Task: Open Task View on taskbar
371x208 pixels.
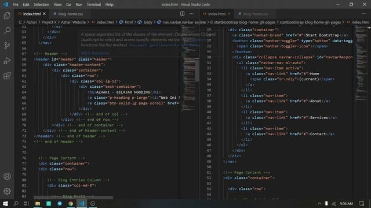Action: tap(26, 203)
